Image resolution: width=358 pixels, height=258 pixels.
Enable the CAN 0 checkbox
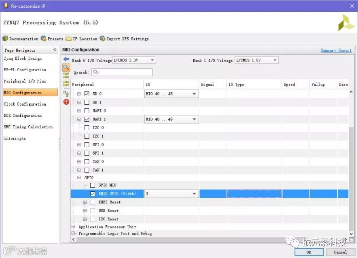point(87,162)
